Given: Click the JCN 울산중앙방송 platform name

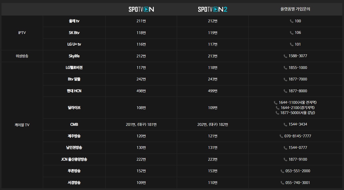Looking at the screenshot, I should pos(74,159).
